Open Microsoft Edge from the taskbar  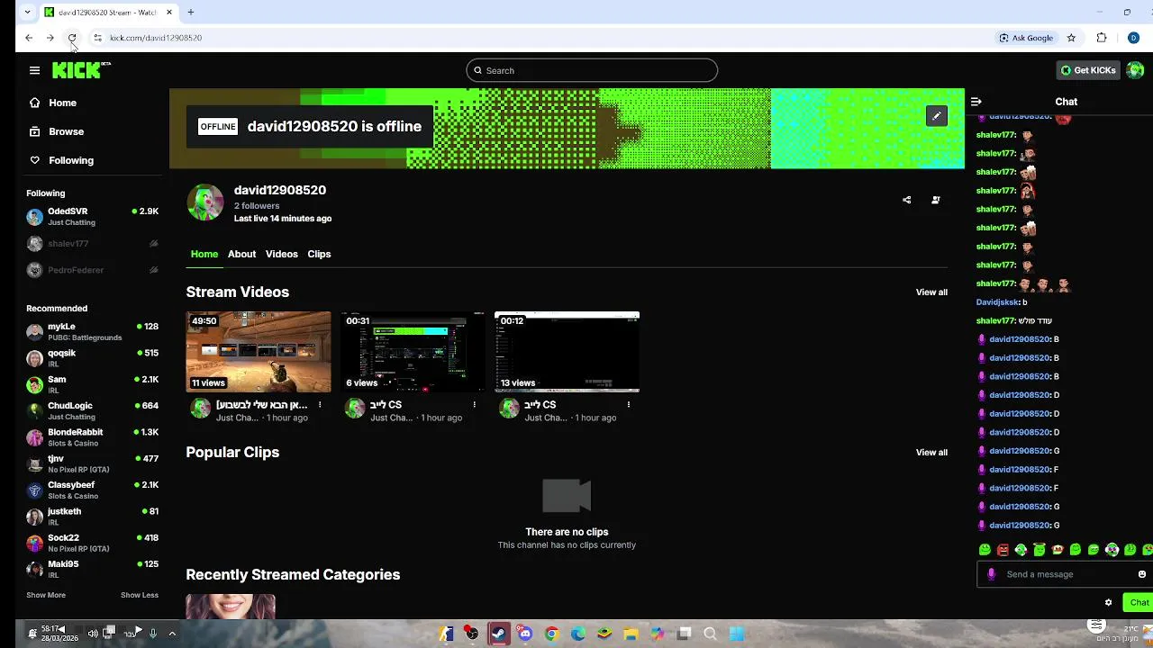[577, 634]
